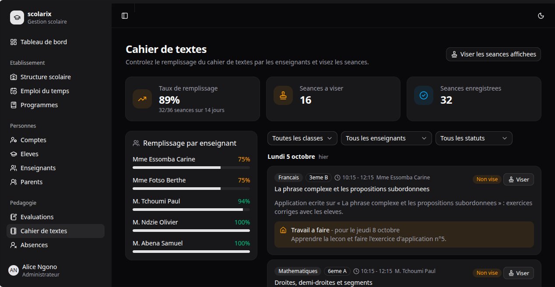Click the Tableau de bord grid icon
555x287 pixels.
point(14,42)
